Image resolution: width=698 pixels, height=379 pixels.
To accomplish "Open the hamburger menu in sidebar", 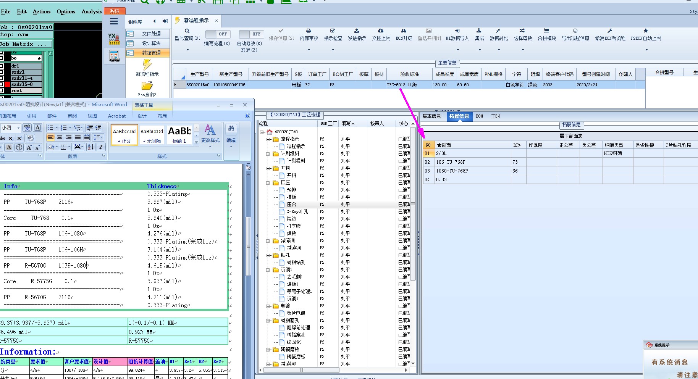I will (114, 21).
